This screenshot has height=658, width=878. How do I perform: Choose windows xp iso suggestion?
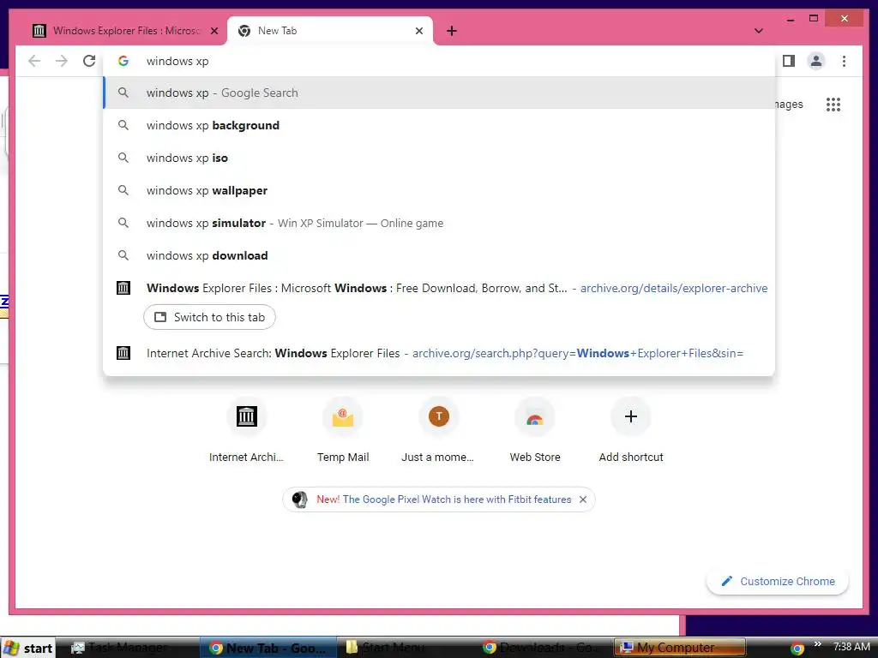(x=439, y=158)
